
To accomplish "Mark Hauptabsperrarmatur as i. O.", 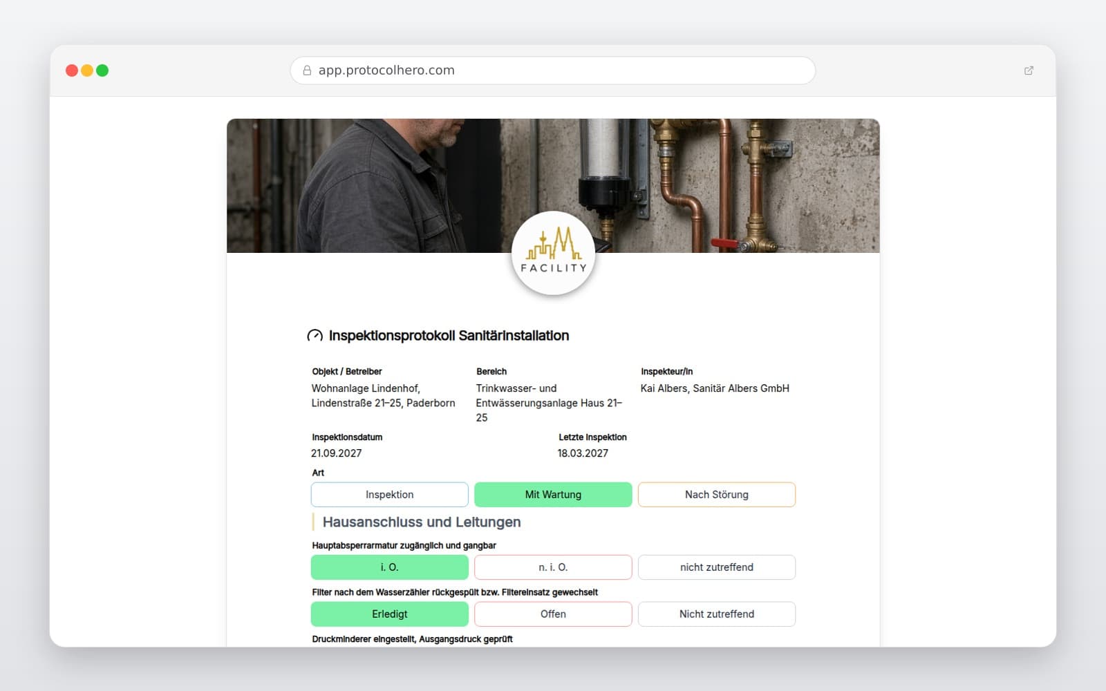I will [x=390, y=567].
